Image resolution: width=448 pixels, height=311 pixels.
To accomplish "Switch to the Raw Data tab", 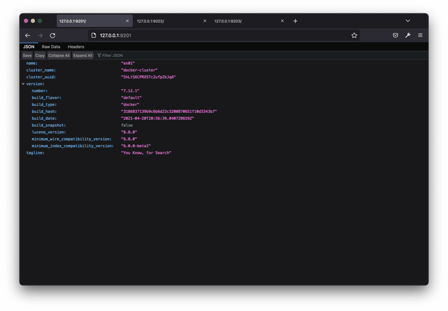I will (51, 47).
